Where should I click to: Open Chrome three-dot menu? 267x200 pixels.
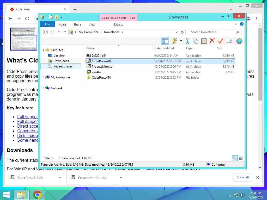(x=257, y=18)
